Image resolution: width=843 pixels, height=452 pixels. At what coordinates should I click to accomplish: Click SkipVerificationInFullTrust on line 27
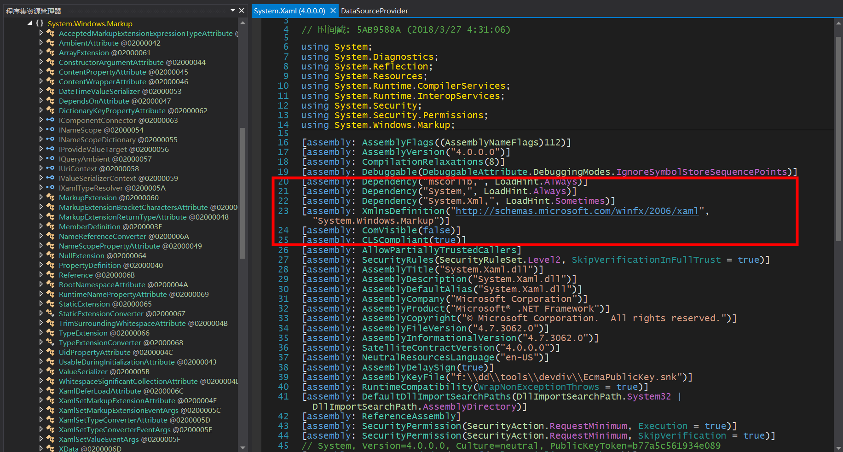click(x=646, y=260)
